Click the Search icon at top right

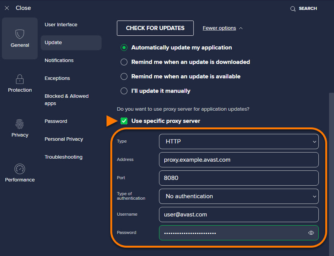pyautogui.click(x=293, y=8)
